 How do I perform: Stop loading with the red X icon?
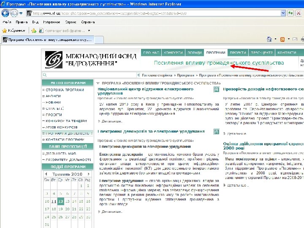[299, 13]
